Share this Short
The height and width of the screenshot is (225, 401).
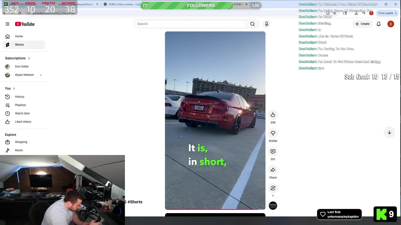coord(273,170)
